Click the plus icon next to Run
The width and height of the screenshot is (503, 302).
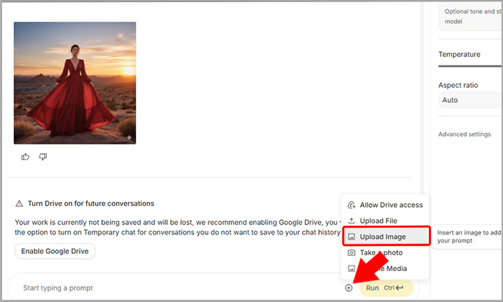pos(349,288)
